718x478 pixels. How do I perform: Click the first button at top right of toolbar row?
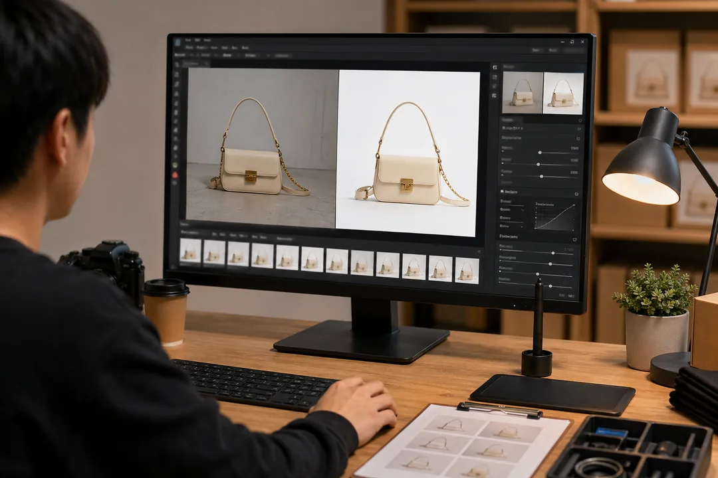click(536, 50)
